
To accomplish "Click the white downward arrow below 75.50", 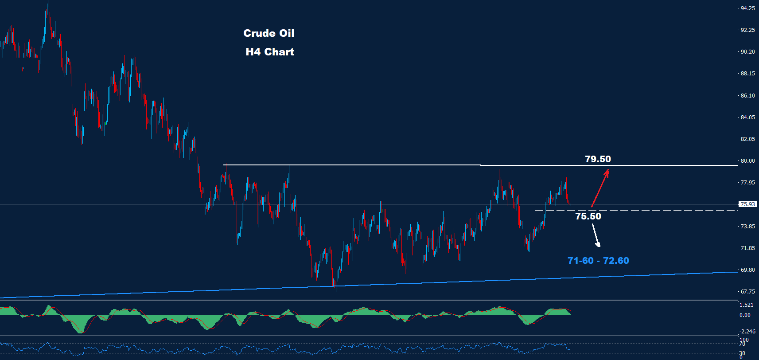I will tap(596, 235).
